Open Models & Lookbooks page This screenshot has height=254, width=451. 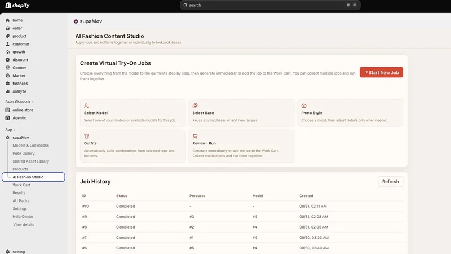(x=31, y=146)
